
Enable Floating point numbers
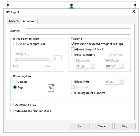(73, 93)
